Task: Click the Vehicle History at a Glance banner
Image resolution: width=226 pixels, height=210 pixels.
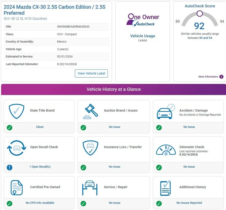Action: [113, 89]
